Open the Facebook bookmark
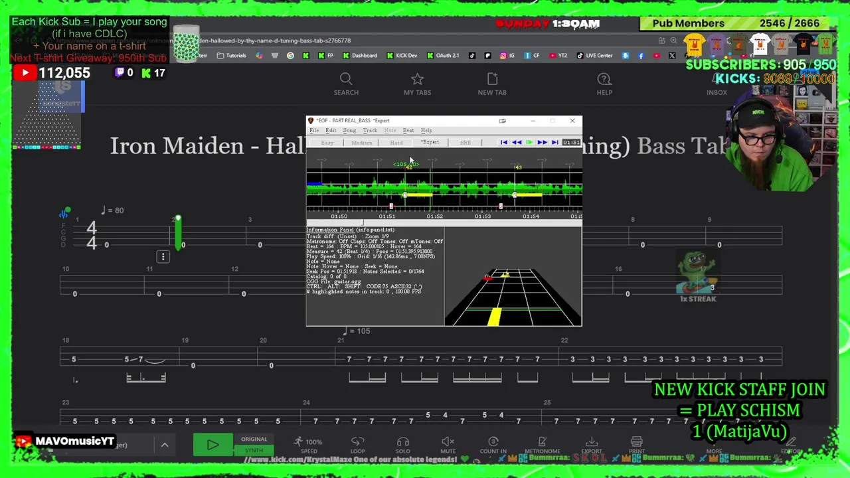The width and height of the screenshot is (850, 478). 641,56
